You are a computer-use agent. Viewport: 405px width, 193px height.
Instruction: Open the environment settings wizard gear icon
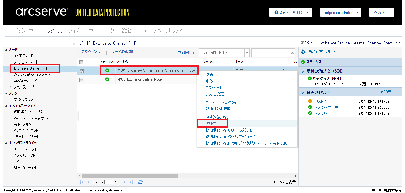(x=303, y=52)
